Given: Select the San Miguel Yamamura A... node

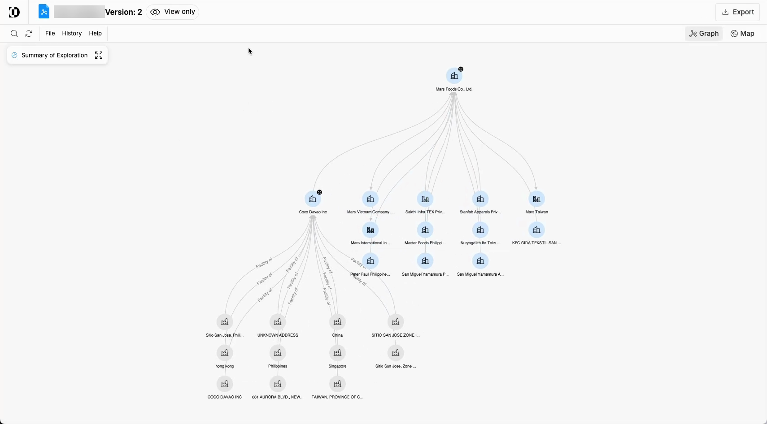Looking at the screenshot, I should point(480,261).
